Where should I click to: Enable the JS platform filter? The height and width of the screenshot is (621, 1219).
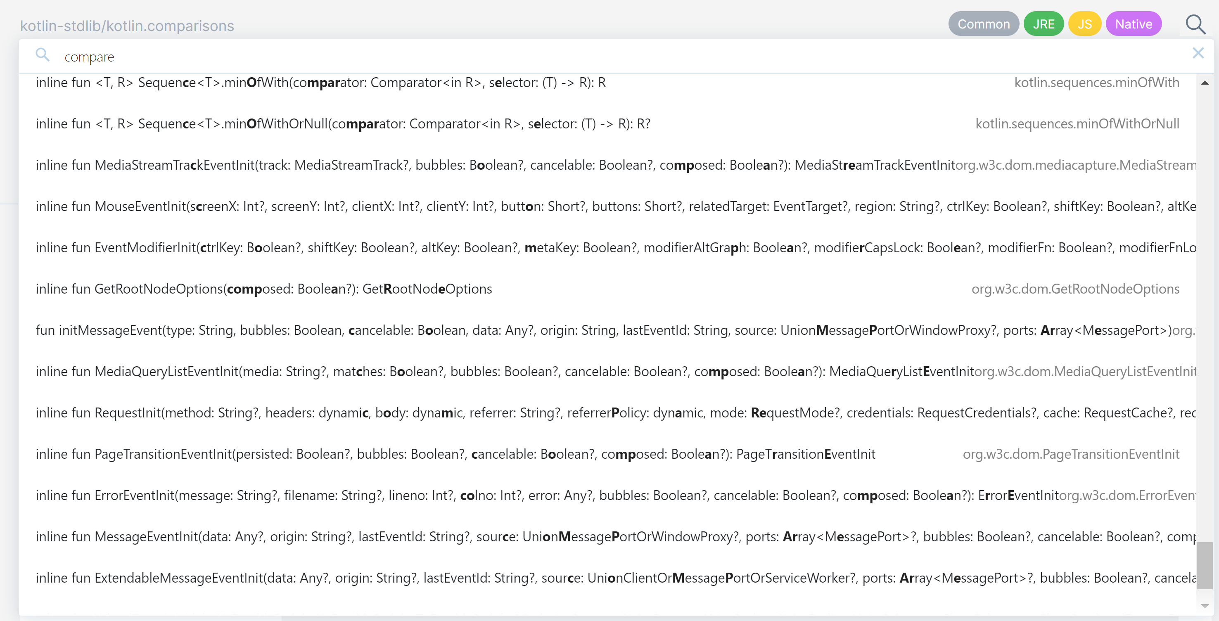(x=1085, y=23)
